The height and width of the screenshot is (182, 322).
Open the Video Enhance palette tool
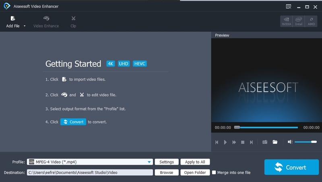[x=46, y=19]
